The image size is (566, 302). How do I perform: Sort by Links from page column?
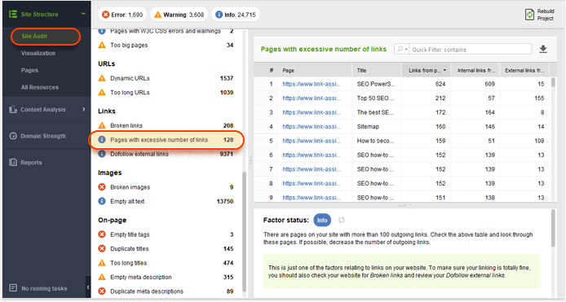point(427,70)
